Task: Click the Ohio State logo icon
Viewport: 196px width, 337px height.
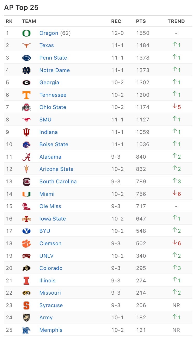Action: click(26, 107)
